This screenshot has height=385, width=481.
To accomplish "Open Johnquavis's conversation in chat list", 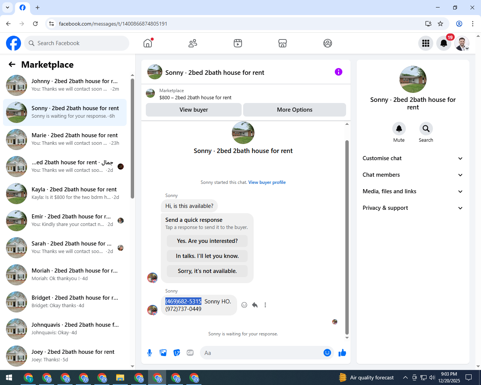I will click(x=65, y=329).
